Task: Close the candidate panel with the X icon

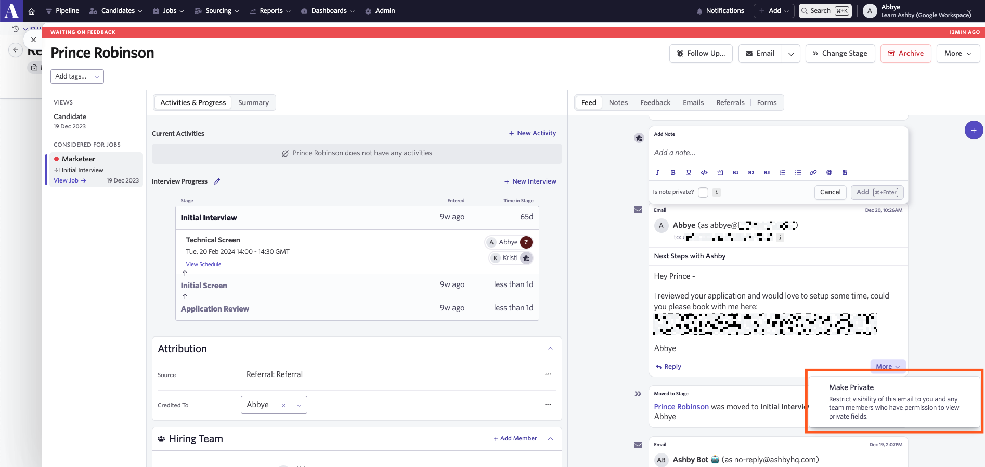Action: click(x=33, y=40)
